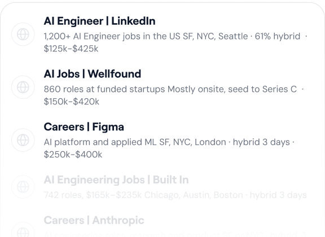325x237 pixels.
Task: Open the Careers | Figma result title
Action: pyautogui.click(x=84, y=127)
